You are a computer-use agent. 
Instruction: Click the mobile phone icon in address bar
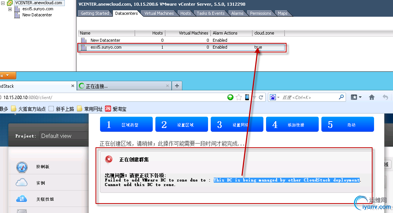(247, 97)
